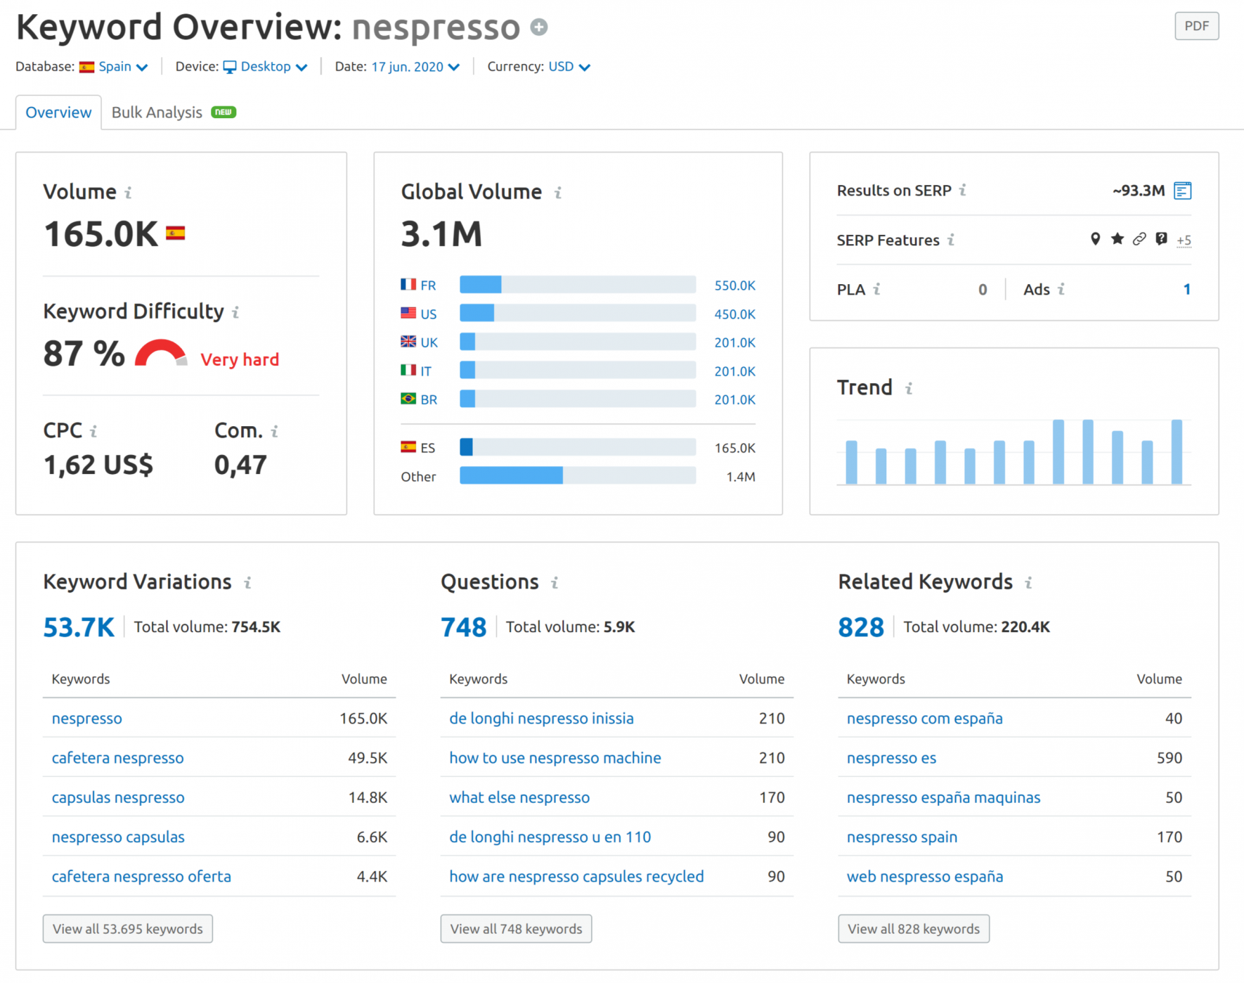Open the Results on SERP snapshot icon
The width and height of the screenshot is (1244, 983).
(1183, 191)
